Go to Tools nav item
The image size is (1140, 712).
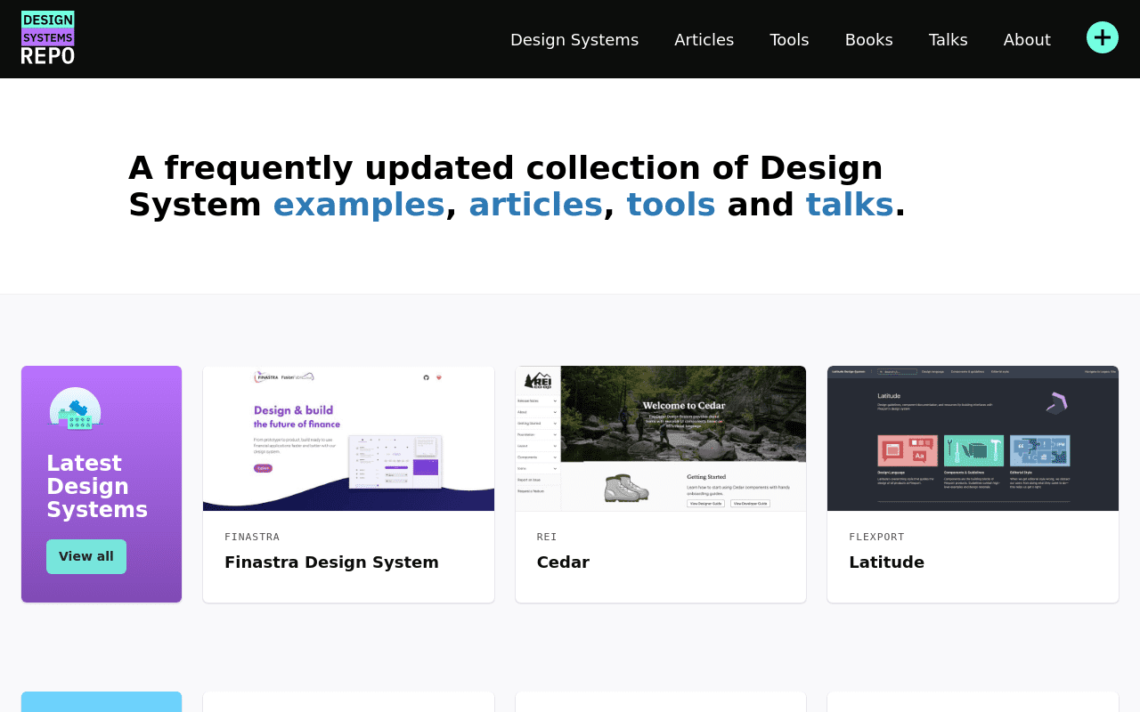pos(790,39)
